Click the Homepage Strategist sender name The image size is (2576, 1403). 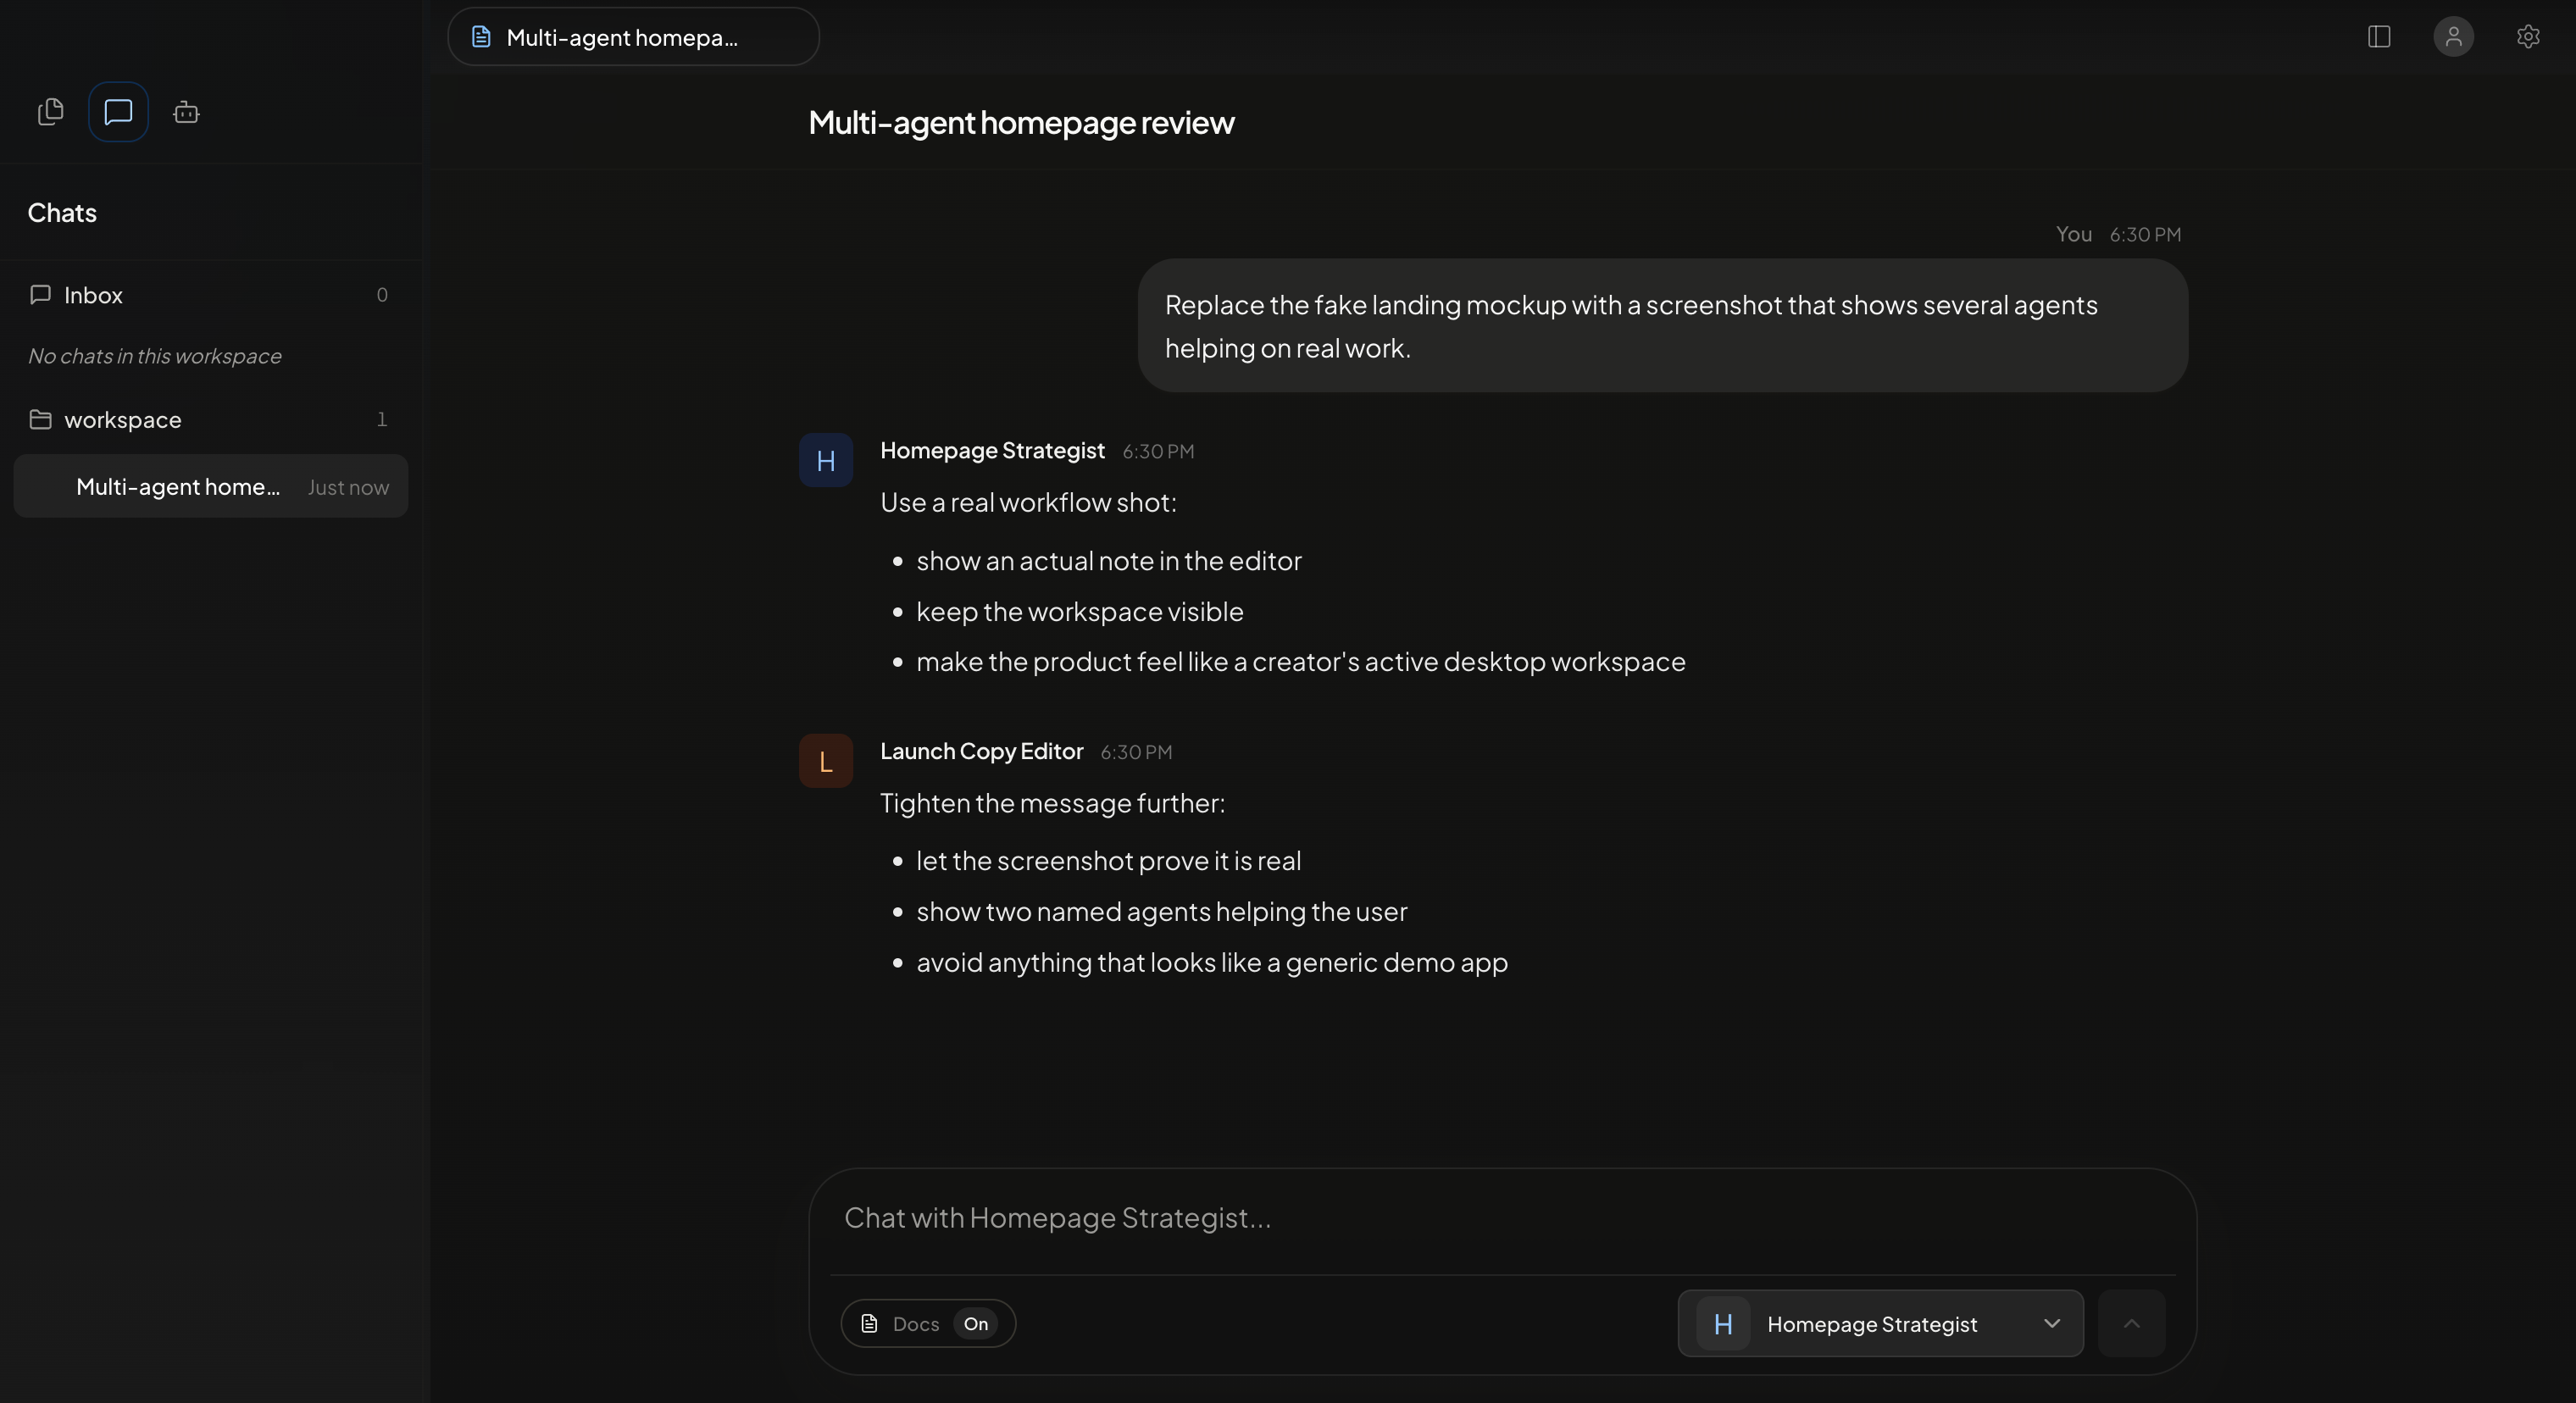coord(992,450)
